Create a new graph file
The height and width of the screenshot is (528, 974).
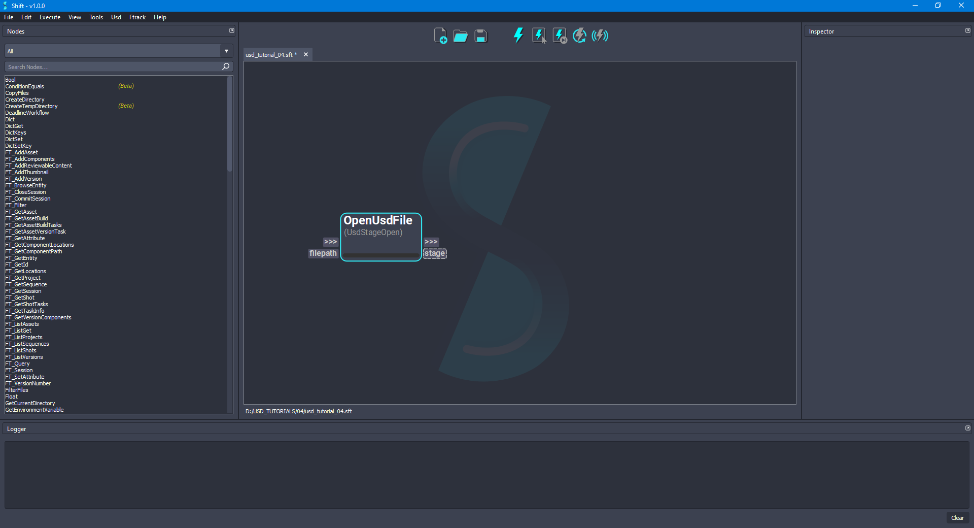pos(440,36)
